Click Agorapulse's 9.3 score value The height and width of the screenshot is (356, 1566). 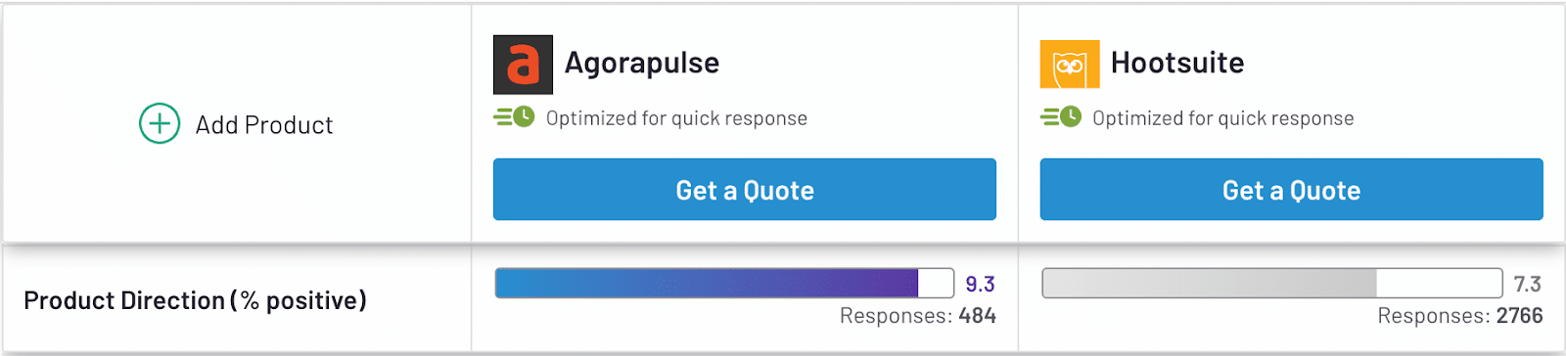pos(980,284)
